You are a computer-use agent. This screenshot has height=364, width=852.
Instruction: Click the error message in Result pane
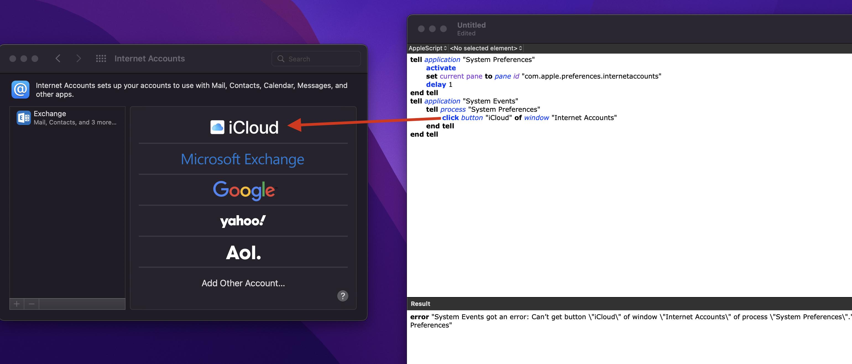click(x=630, y=321)
